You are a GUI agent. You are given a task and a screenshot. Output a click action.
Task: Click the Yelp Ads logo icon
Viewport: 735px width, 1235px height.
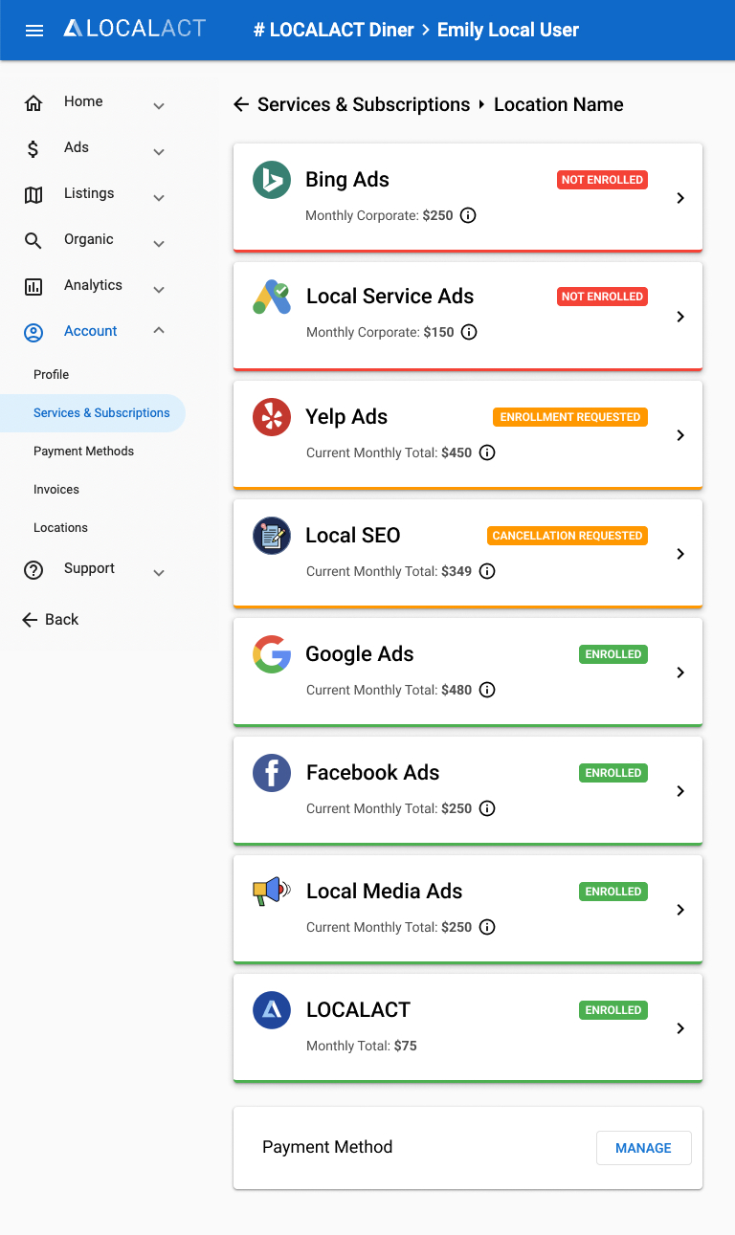click(x=272, y=417)
